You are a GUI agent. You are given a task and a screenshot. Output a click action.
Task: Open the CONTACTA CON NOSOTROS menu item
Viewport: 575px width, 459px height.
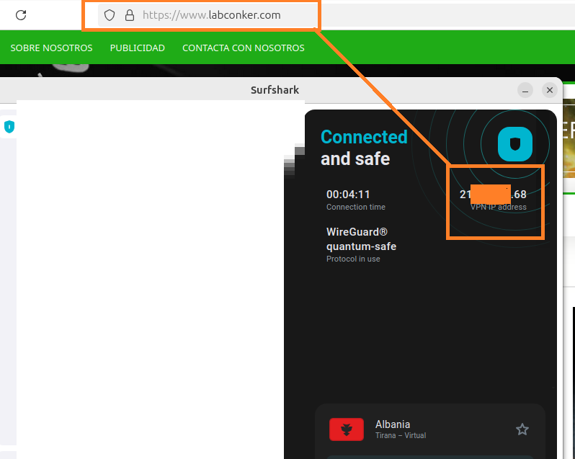coord(243,48)
